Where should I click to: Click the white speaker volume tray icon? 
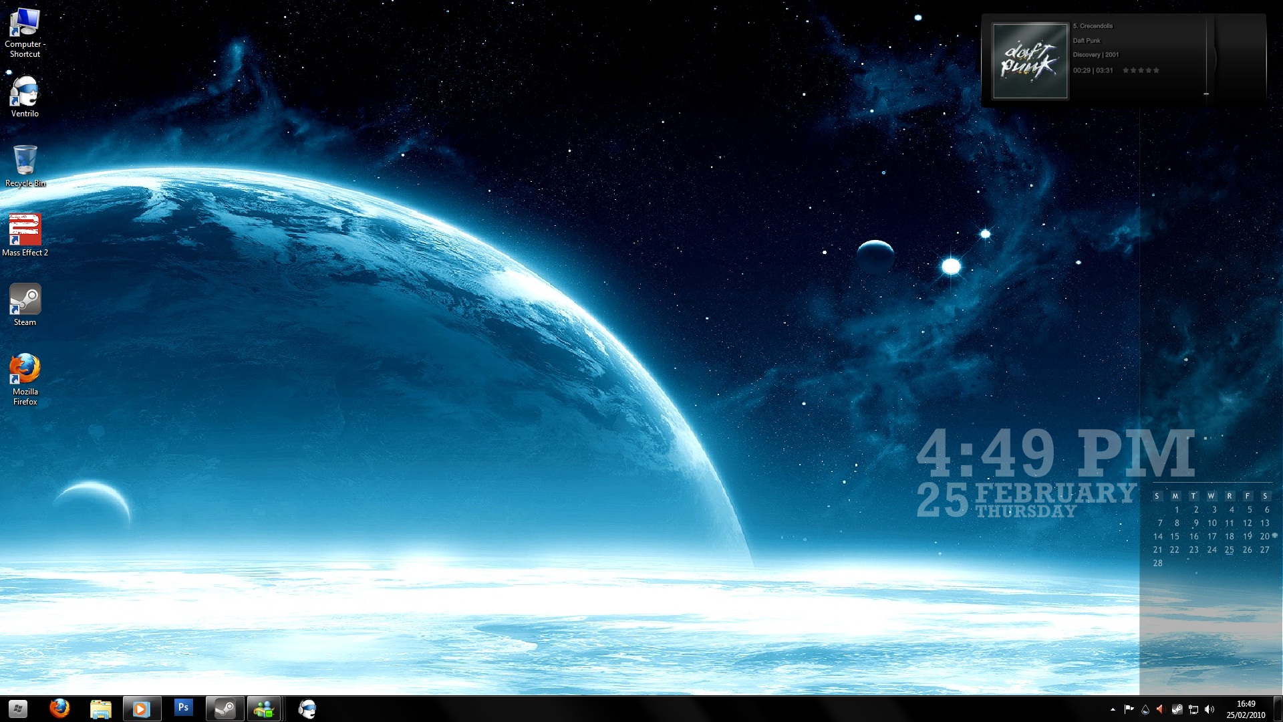[1209, 709]
